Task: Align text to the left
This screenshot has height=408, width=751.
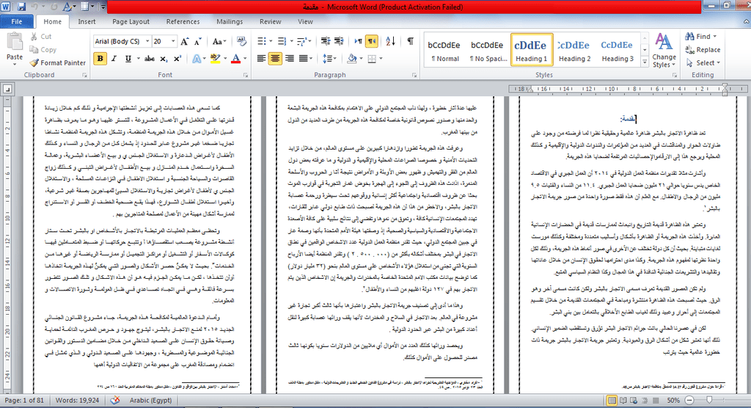Action: (x=261, y=59)
